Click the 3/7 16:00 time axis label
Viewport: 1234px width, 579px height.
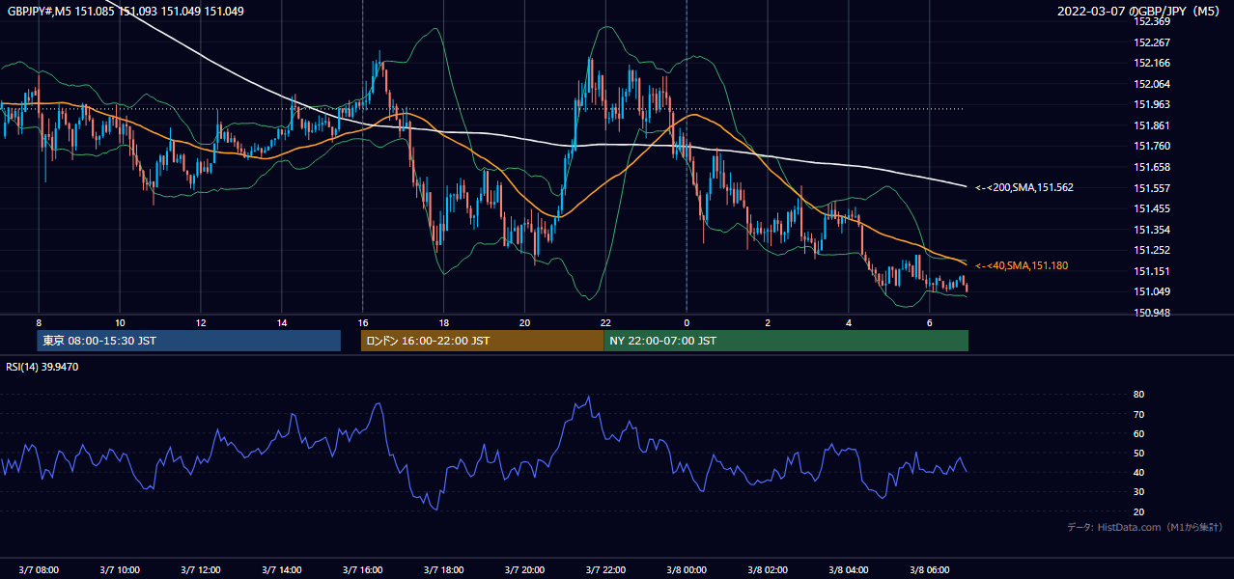point(362,569)
